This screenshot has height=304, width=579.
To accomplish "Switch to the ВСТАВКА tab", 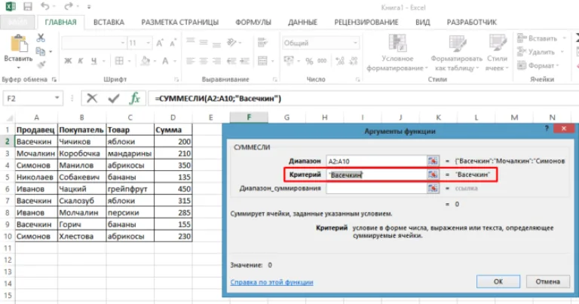I will 109,22.
